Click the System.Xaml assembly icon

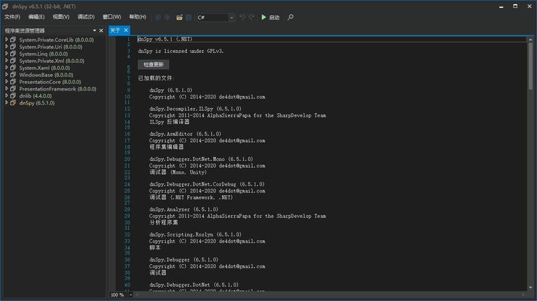point(13,68)
